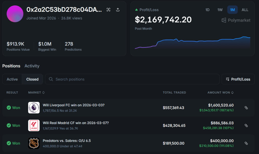Open the link icon for Real Madrid row
This screenshot has height=154, width=259.
click(x=246, y=126)
